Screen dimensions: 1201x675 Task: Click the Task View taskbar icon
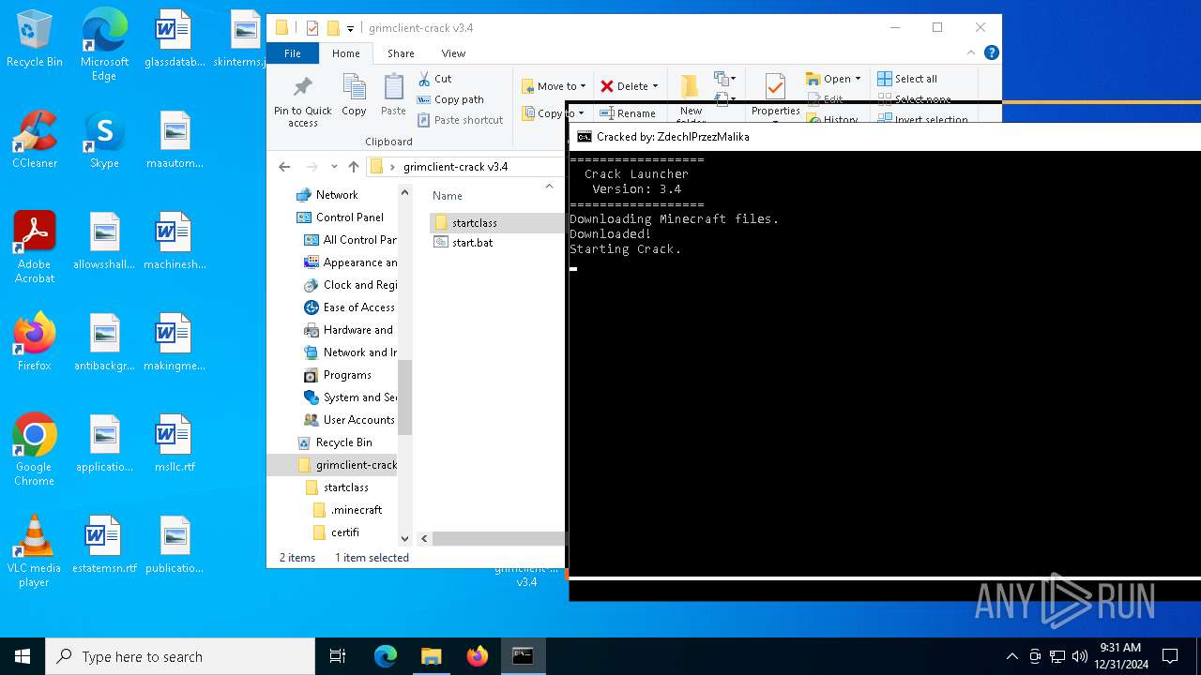tap(338, 656)
